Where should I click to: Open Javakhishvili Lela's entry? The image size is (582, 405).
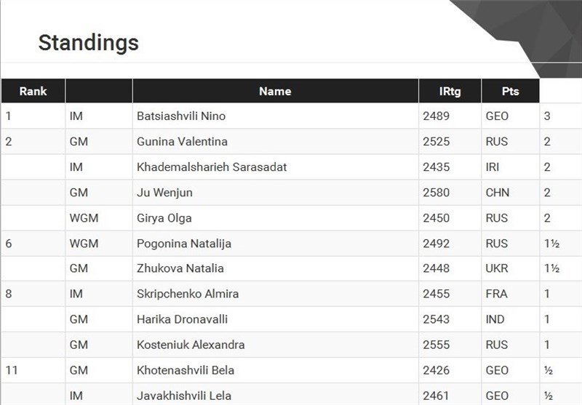click(x=185, y=396)
